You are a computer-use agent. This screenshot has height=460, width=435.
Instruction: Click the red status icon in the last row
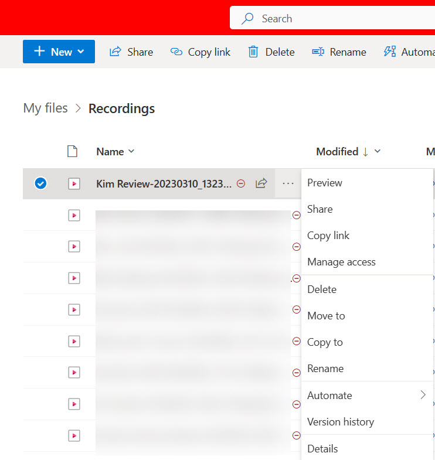tap(297, 435)
